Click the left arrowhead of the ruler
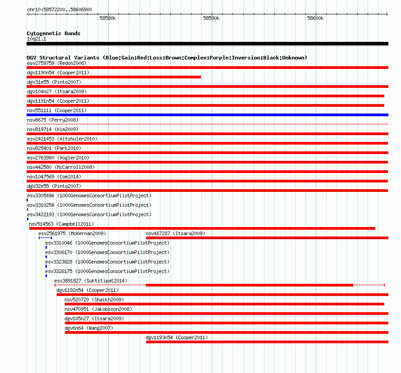This screenshot has height=373, width=401. 28,14
